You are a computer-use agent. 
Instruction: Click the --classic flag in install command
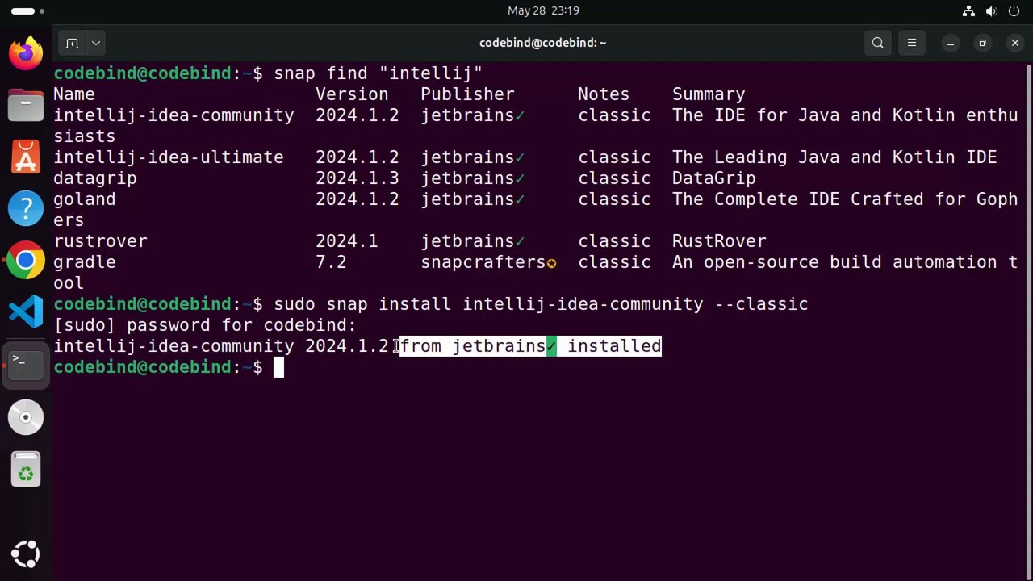pyautogui.click(x=761, y=304)
